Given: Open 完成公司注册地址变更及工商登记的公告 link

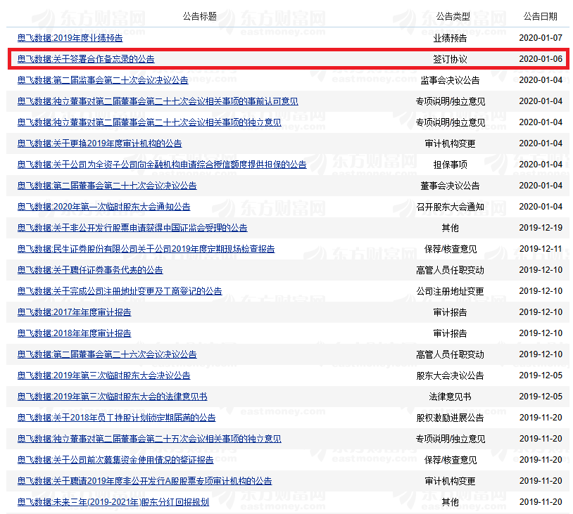Looking at the screenshot, I should point(120,291).
